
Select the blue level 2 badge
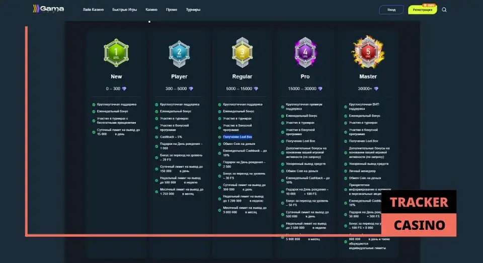179,54
